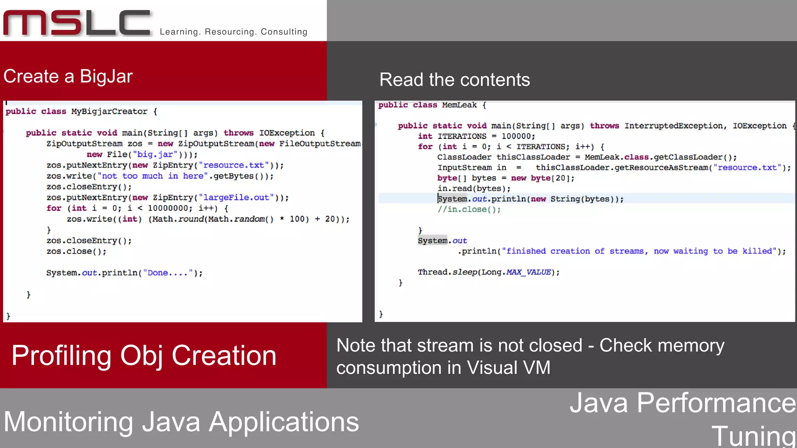The width and height of the screenshot is (797, 448).
Task: Click 'Java Performance Tuning' footer title
Action: tap(683, 419)
